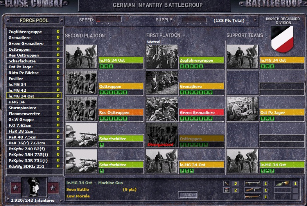This screenshot has width=307, height=206.
Task: Click the division shield emblem
Action: (x=282, y=39)
